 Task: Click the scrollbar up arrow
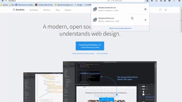tap(181, 8)
